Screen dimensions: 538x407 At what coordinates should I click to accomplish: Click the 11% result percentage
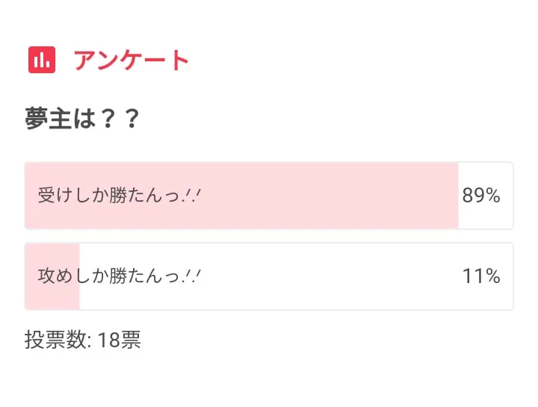coord(480,276)
